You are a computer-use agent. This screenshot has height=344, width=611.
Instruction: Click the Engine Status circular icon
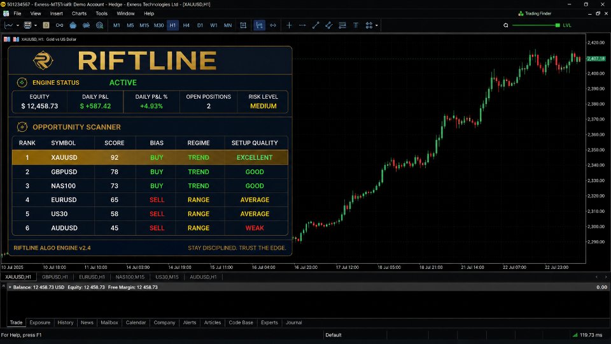pos(22,82)
